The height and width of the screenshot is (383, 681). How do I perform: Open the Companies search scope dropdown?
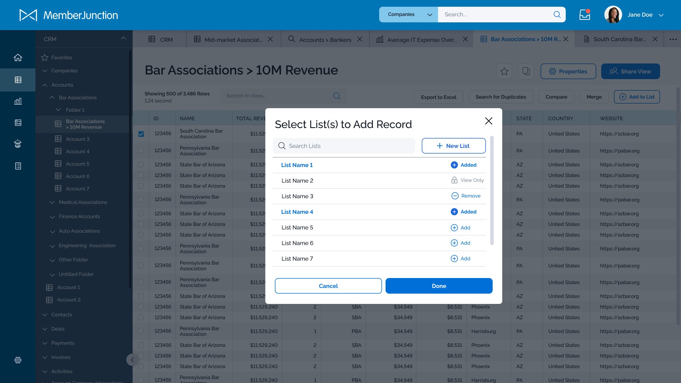point(409,15)
